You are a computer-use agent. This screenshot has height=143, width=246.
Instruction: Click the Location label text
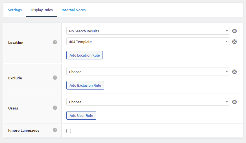(16, 43)
